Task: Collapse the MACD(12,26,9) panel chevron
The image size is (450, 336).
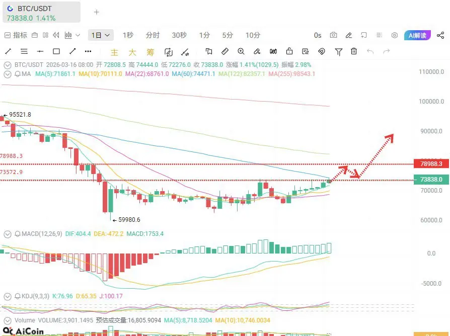Action: coord(8,234)
